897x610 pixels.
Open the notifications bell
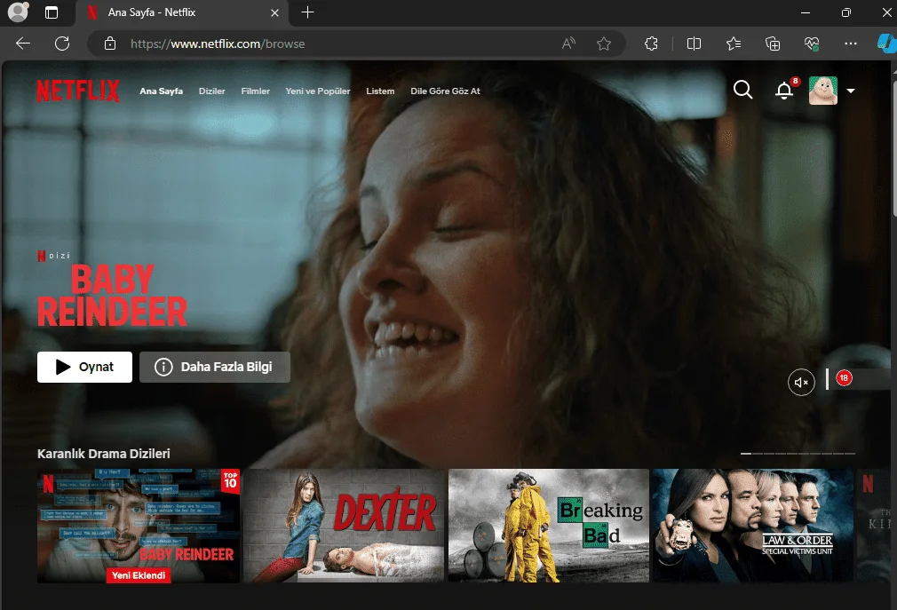point(784,91)
